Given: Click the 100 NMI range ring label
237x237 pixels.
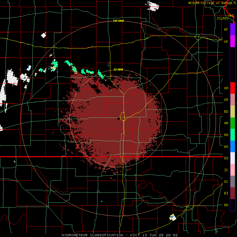Looking at the screenshot, I should pos(118,21).
